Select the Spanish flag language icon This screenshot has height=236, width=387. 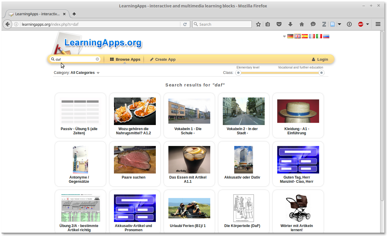click(x=305, y=36)
